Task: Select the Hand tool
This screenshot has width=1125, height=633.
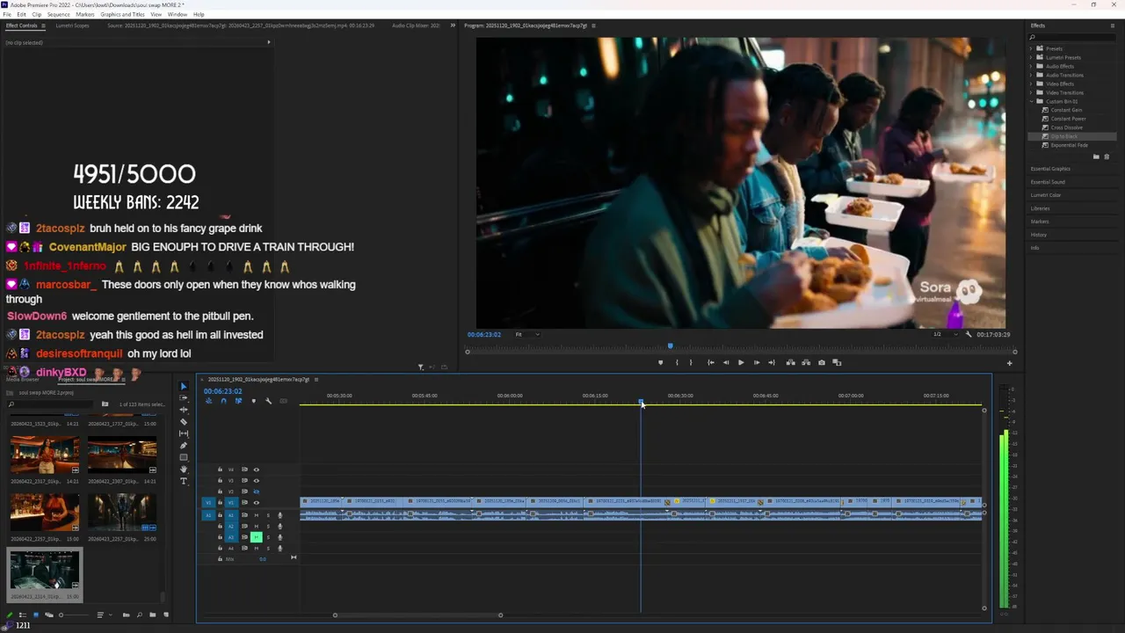Action: (x=184, y=469)
